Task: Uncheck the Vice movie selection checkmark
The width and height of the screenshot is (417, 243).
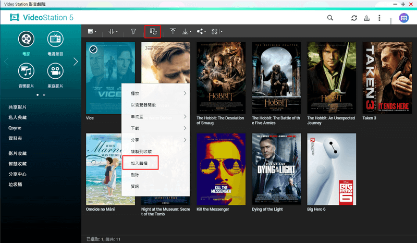Action: click(x=93, y=50)
